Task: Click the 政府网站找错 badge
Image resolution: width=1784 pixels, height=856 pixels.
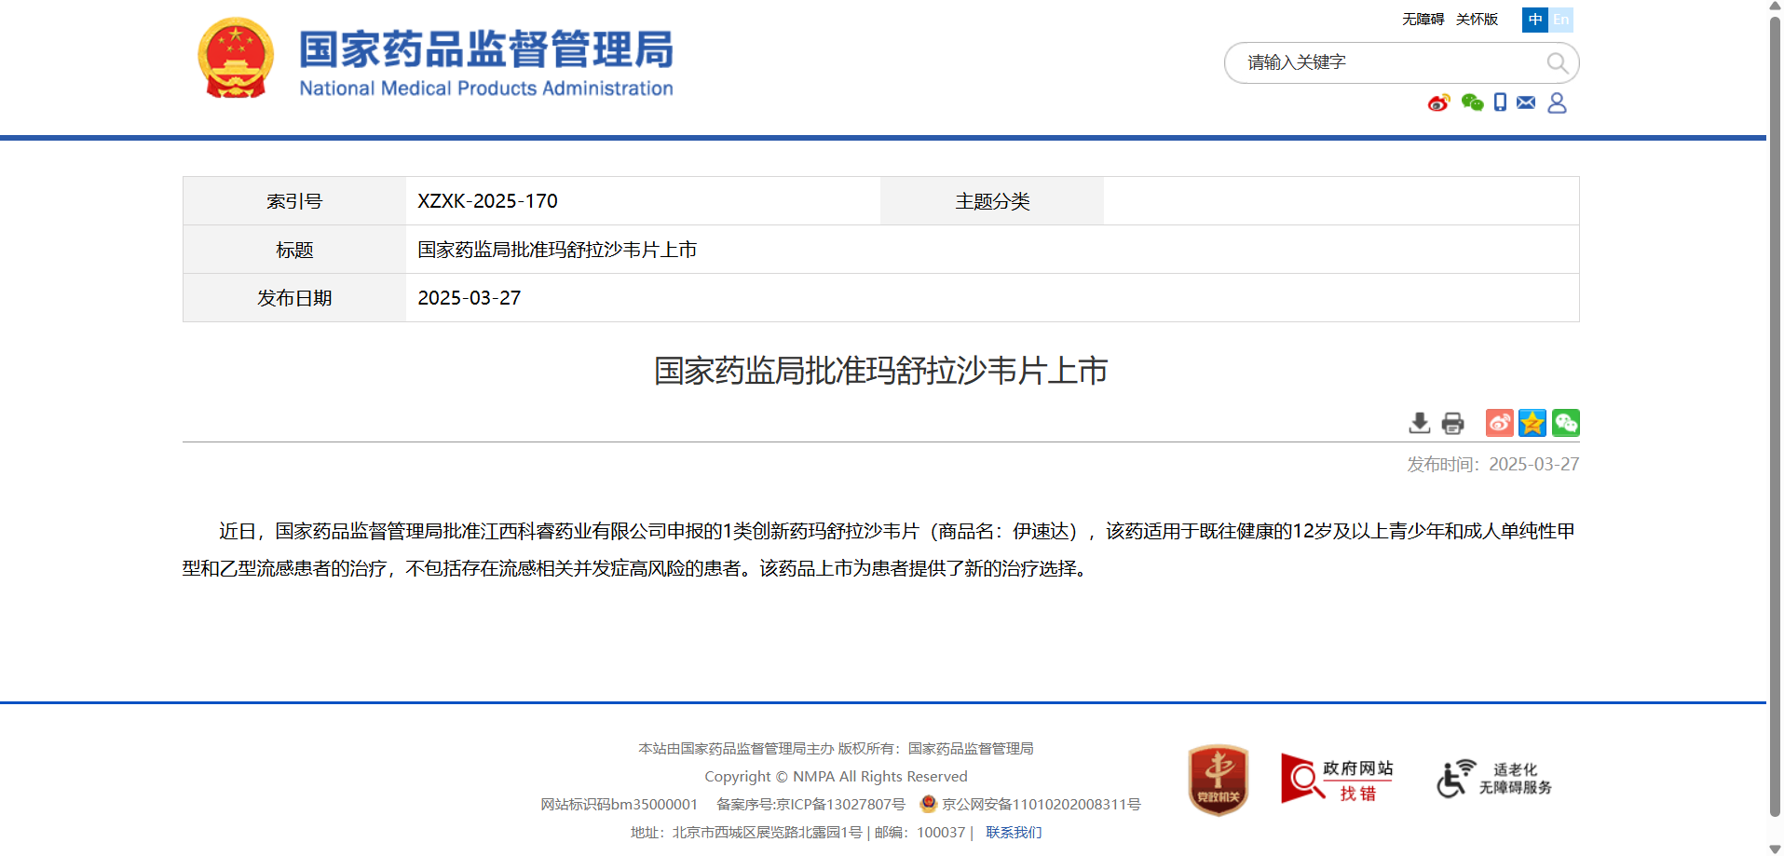Action: pos(1337,780)
